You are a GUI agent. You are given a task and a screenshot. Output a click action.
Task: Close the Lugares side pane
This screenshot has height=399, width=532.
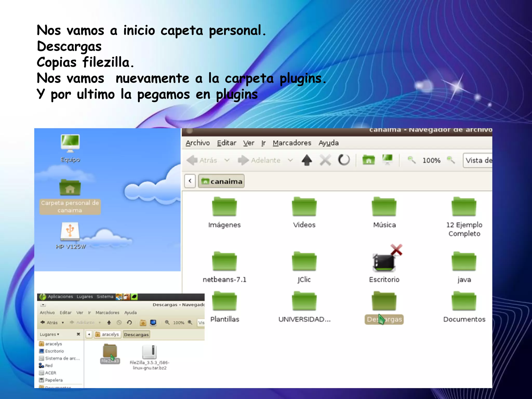coord(78,334)
